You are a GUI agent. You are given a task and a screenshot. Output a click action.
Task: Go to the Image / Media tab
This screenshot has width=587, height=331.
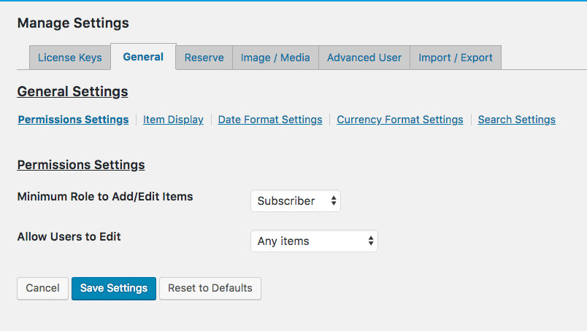pyautogui.click(x=275, y=58)
